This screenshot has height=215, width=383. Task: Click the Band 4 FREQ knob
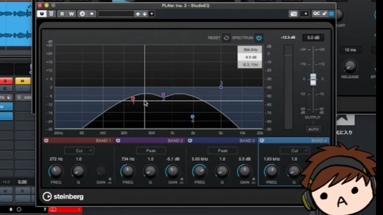pos(271,171)
